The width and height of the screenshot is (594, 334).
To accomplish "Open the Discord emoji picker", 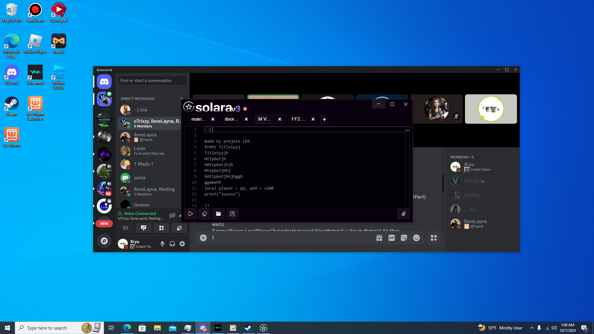I will (416, 238).
